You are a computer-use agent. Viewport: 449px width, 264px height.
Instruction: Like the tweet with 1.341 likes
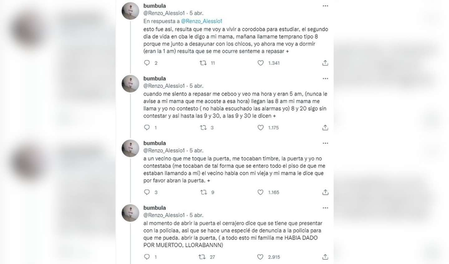coord(260,63)
